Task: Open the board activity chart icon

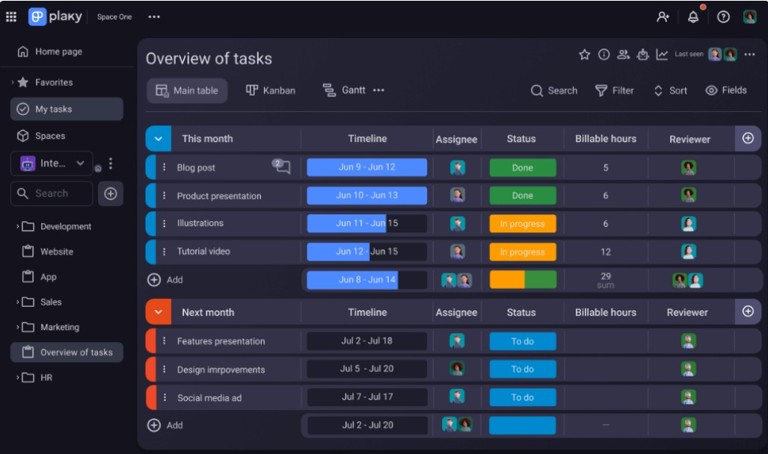Action: [663, 55]
